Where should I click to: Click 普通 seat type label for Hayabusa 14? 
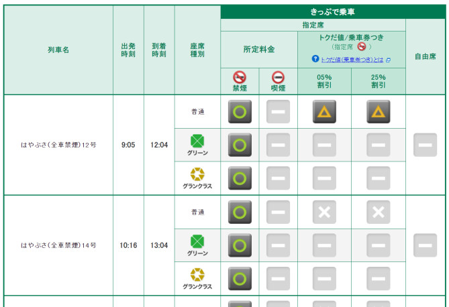pos(197,212)
